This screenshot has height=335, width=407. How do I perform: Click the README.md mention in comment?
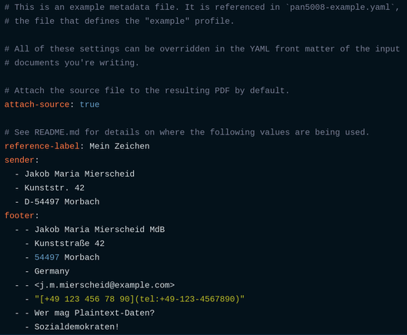(x=57, y=132)
